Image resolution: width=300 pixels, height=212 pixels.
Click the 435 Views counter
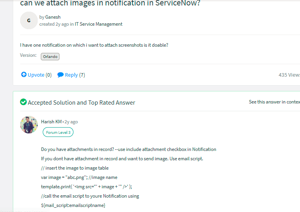289,75
